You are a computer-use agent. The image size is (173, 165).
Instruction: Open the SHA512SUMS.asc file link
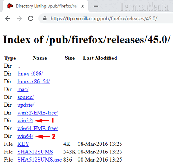pos(40,160)
